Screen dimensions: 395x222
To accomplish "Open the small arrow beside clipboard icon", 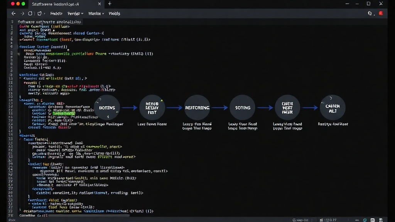I will [x=45, y=14].
